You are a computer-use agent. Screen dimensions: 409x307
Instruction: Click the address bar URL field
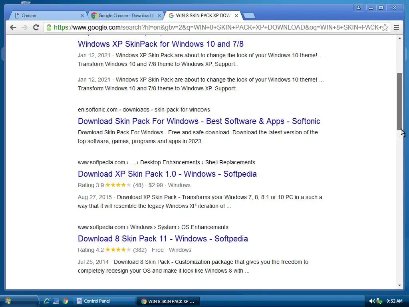click(217, 28)
